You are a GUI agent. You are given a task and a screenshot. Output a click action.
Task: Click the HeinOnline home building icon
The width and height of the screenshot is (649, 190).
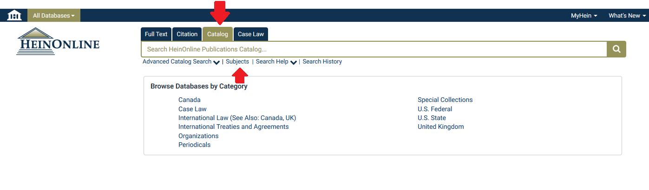point(14,15)
